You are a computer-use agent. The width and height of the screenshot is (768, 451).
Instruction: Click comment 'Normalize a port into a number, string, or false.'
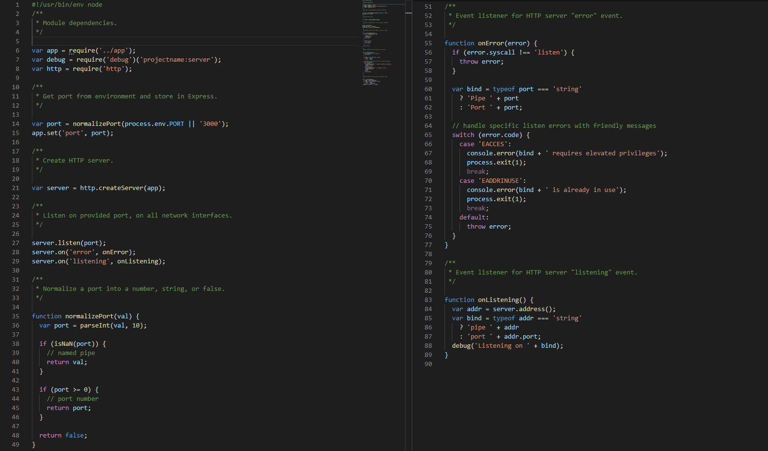(134, 288)
